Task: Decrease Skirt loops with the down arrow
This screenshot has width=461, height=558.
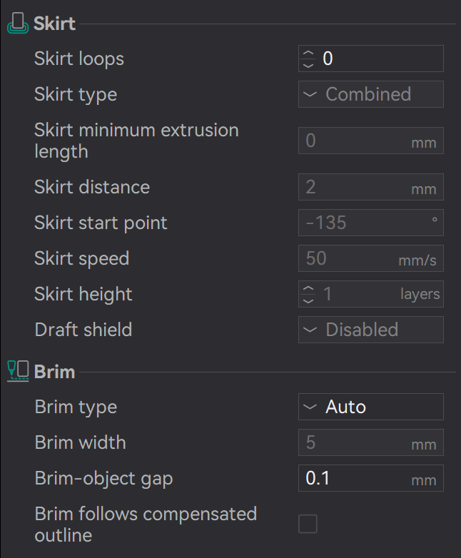Action: coord(308,64)
